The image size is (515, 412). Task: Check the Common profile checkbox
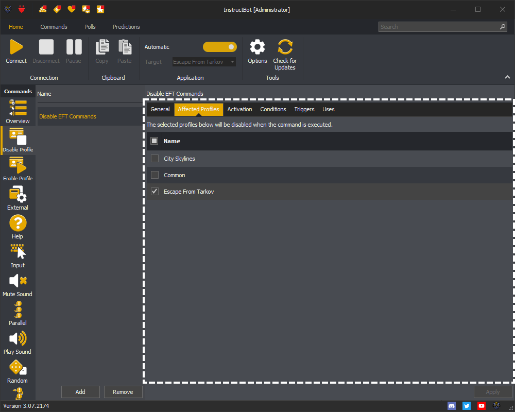pos(154,175)
